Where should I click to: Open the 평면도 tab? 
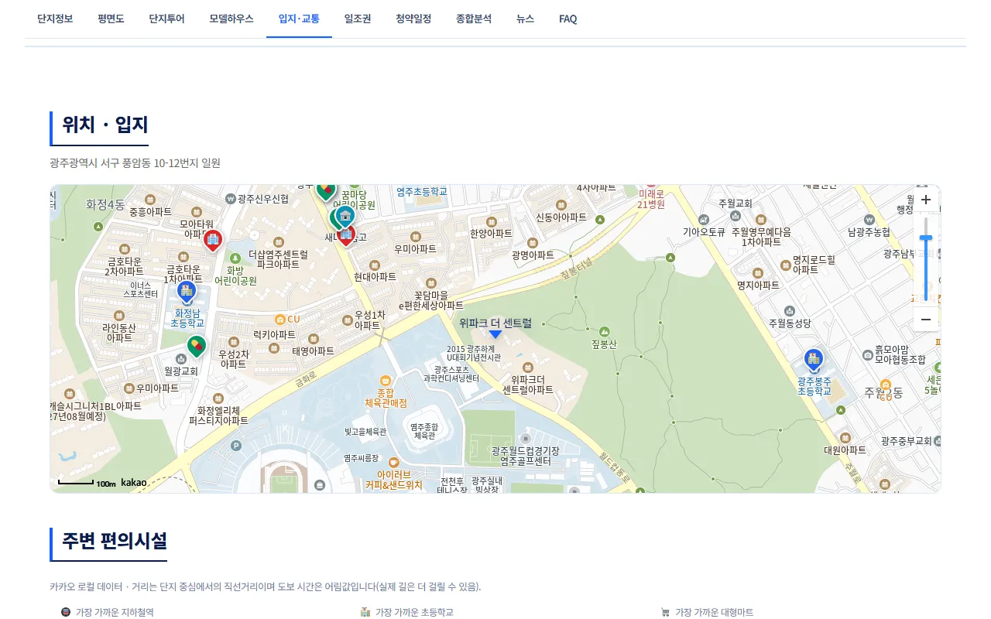click(x=111, y=19)
